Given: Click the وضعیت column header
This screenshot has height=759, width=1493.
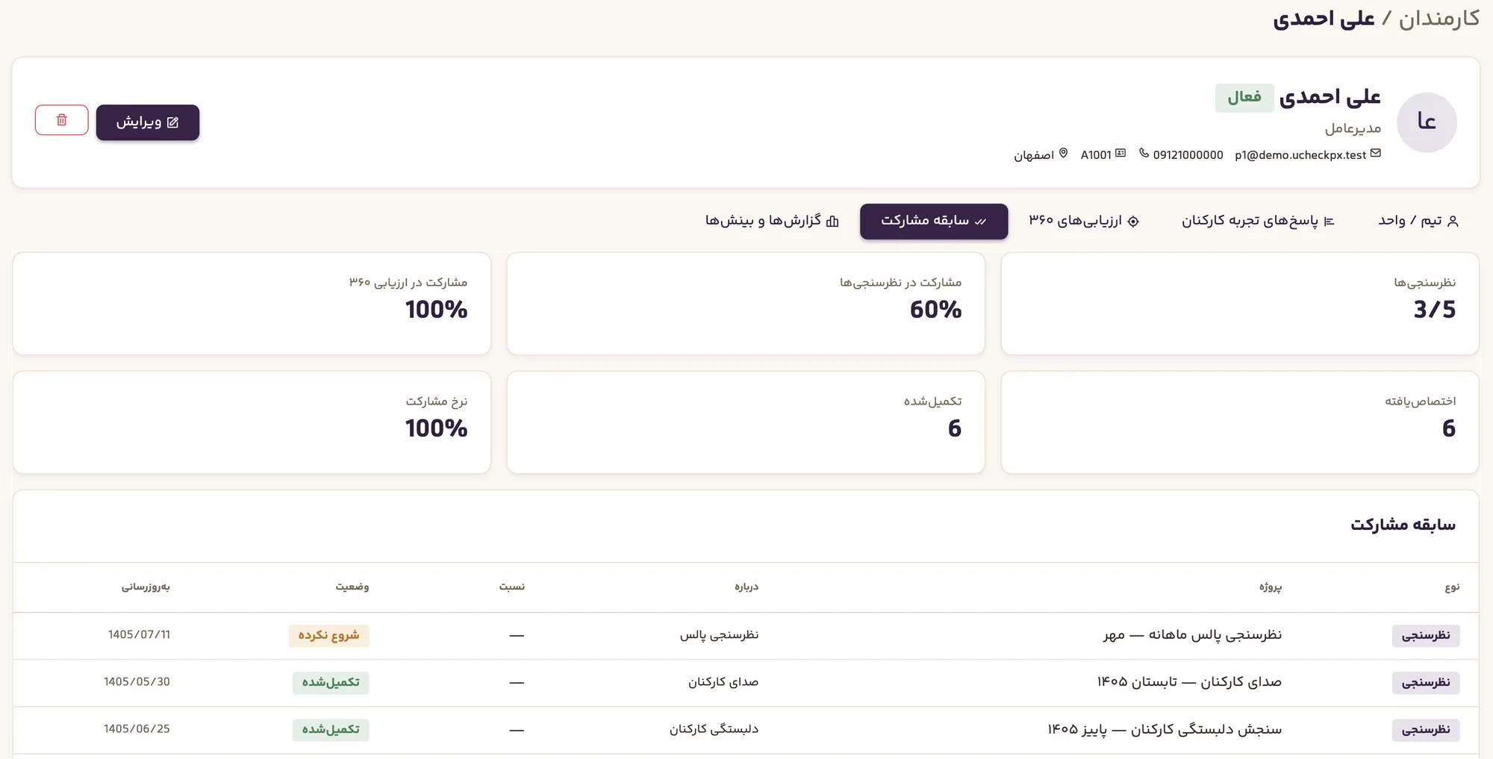Looking at the screenshot, I should point(352,587).
